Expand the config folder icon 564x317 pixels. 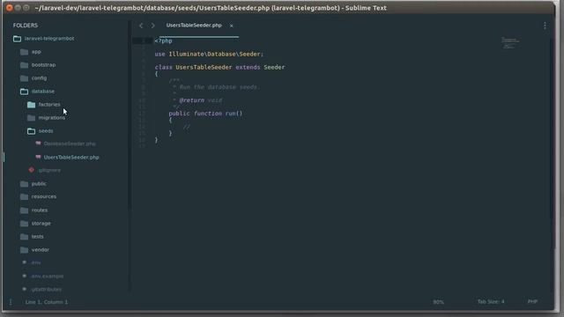tap(24, 78)
